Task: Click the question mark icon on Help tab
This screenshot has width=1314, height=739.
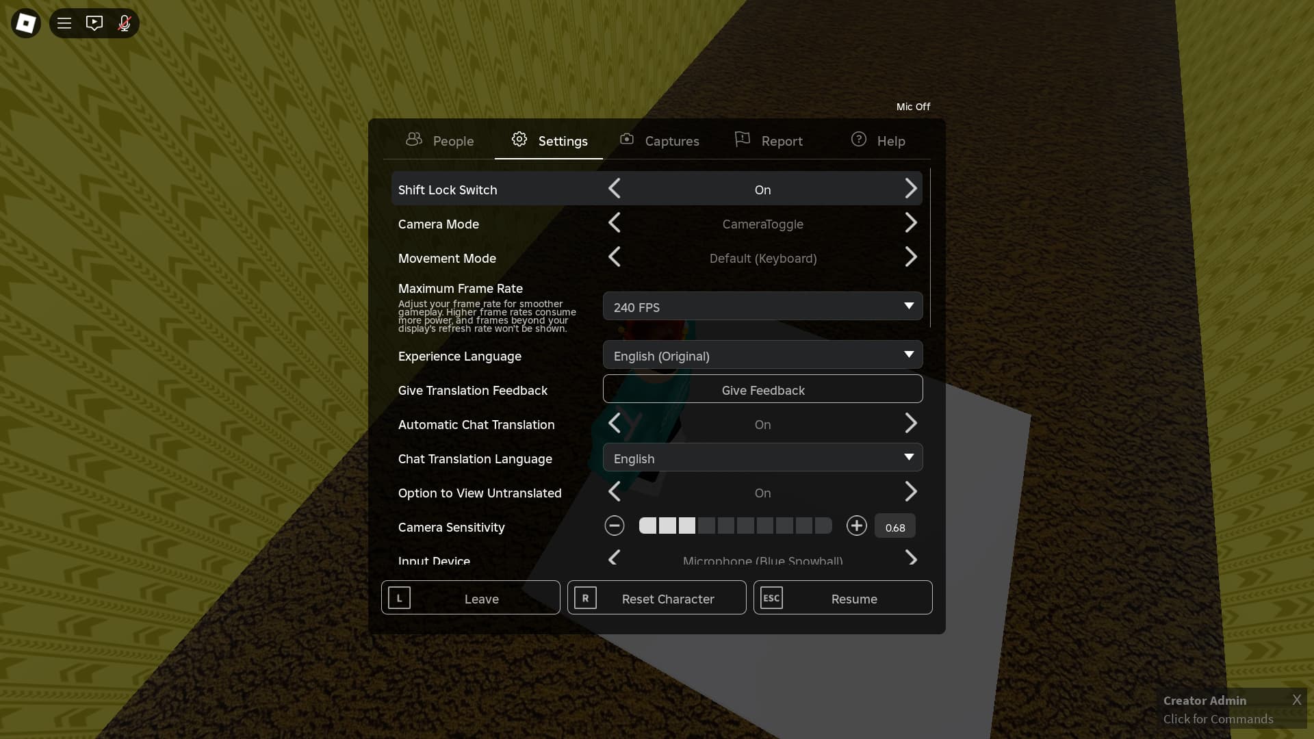Action: pos(858,139)
